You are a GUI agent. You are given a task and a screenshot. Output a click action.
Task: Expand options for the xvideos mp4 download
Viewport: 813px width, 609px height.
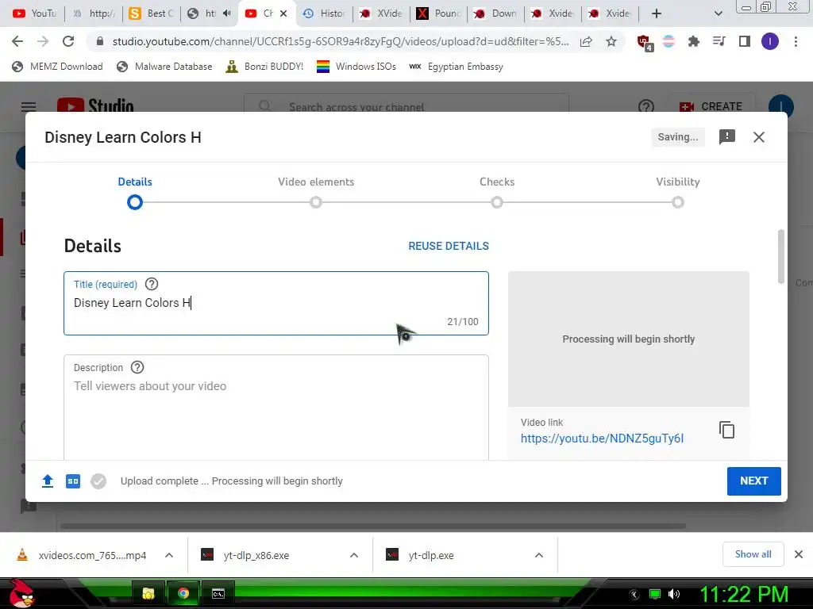point(169,555)
